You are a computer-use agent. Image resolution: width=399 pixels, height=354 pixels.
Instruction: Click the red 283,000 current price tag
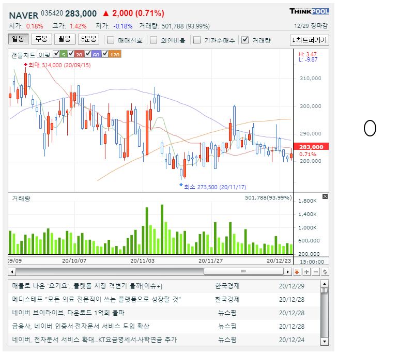point(311,147)
